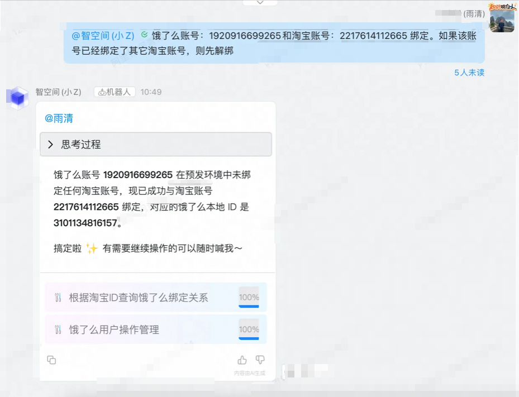Click the 5人未读 unread status link
519x397 pixels.
468,73
